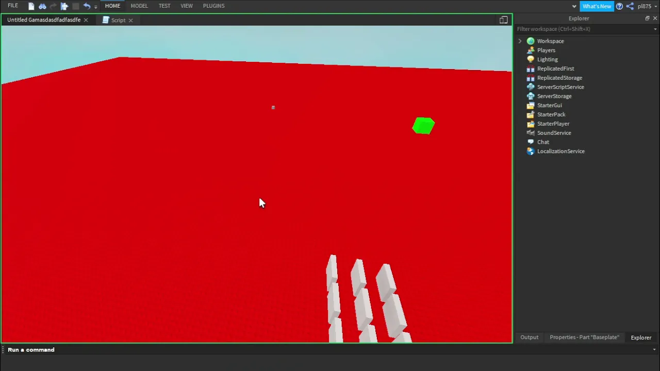Close the Explorer panel
Viewport: 660px width, 371px height.
655,19
